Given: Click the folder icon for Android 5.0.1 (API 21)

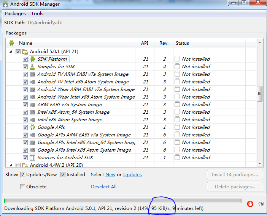Looking at the screenshot, I should 25,52.
